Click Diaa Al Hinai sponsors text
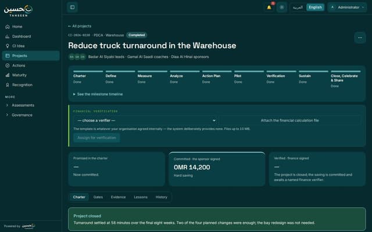 (190, 57)
